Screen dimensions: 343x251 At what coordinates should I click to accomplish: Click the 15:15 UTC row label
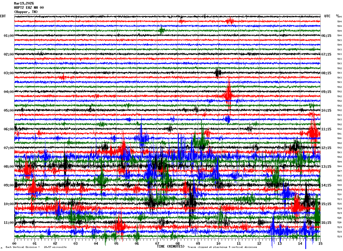point(326,204)
